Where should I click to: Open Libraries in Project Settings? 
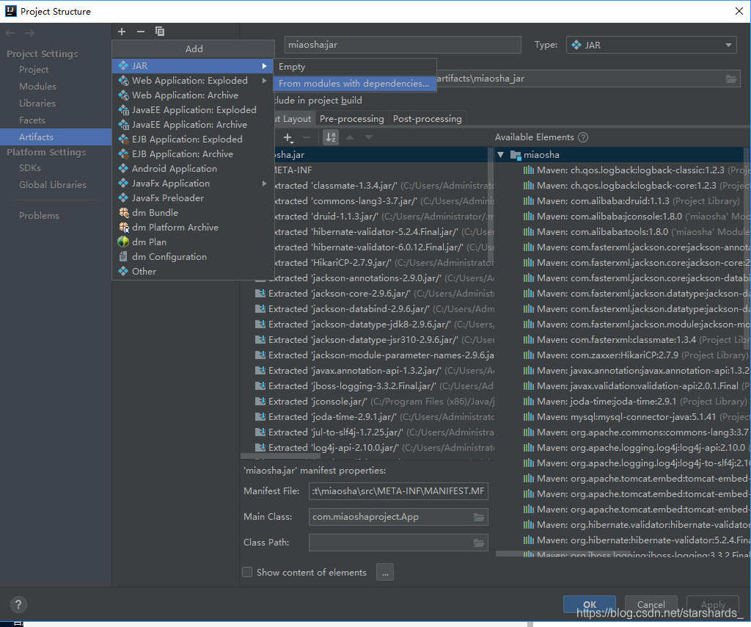(x=37, y=103)
